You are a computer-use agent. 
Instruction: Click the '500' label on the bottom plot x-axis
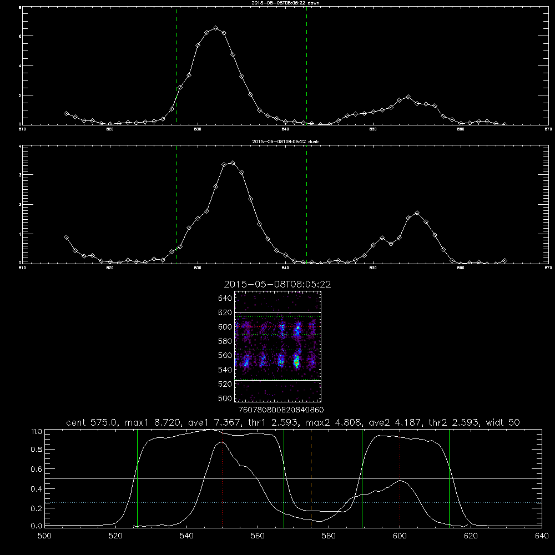click(x=44, y=536)
